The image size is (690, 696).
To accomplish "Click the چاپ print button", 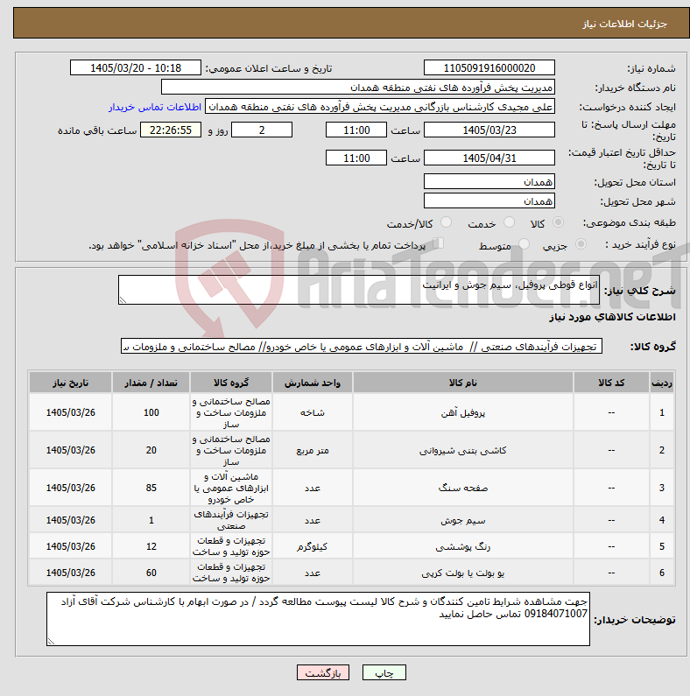I will point(384,672).
